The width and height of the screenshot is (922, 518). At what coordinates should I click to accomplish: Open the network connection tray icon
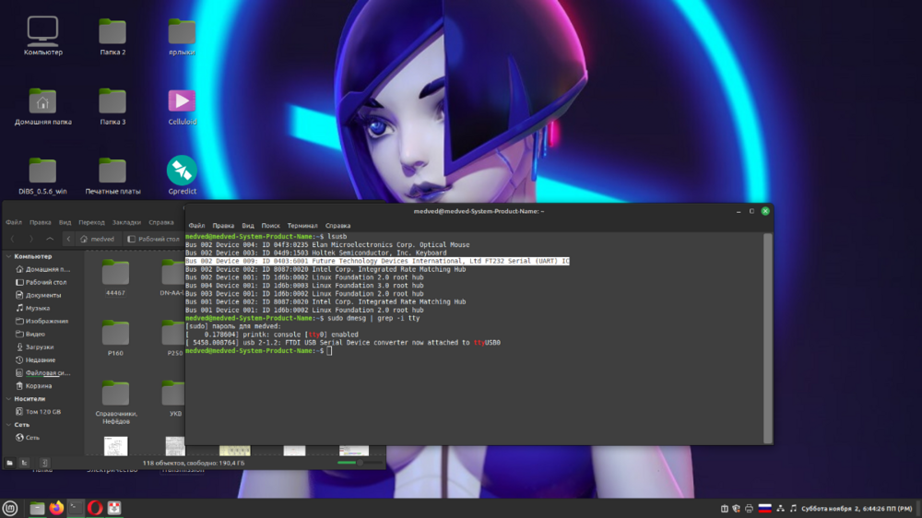coord(780,509)
